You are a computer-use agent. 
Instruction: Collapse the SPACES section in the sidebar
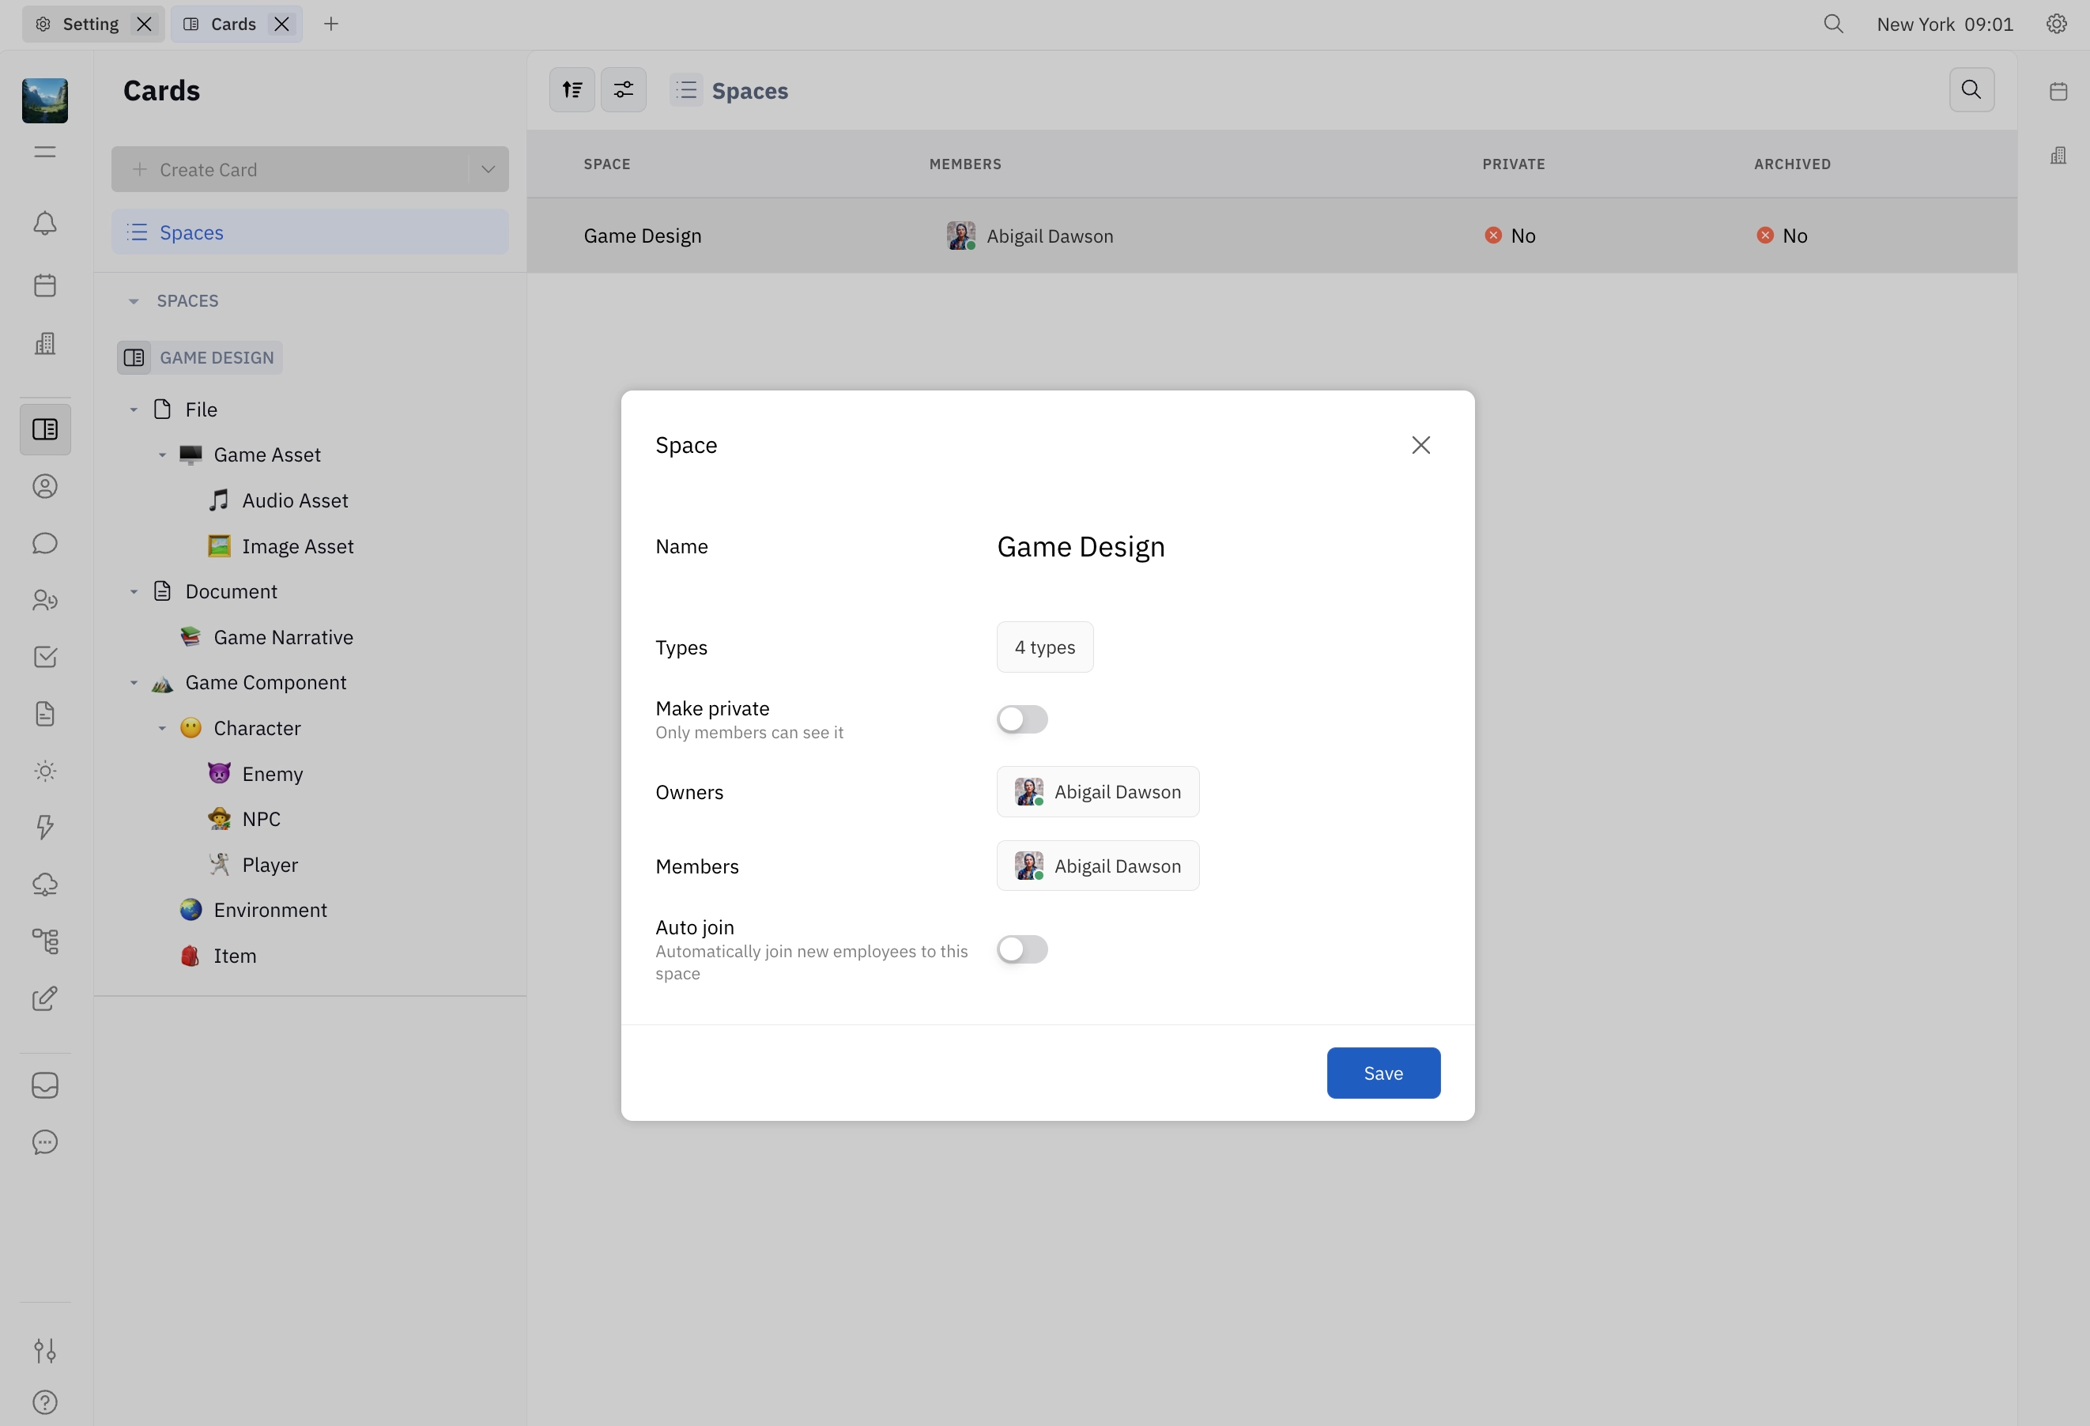(x=134, y=300)
